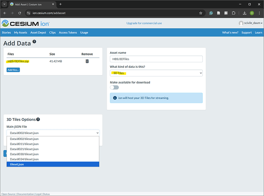This screenshot has width=264, height=196.
Task: Go back with the browser back arrow
Action: pos(5,13)
